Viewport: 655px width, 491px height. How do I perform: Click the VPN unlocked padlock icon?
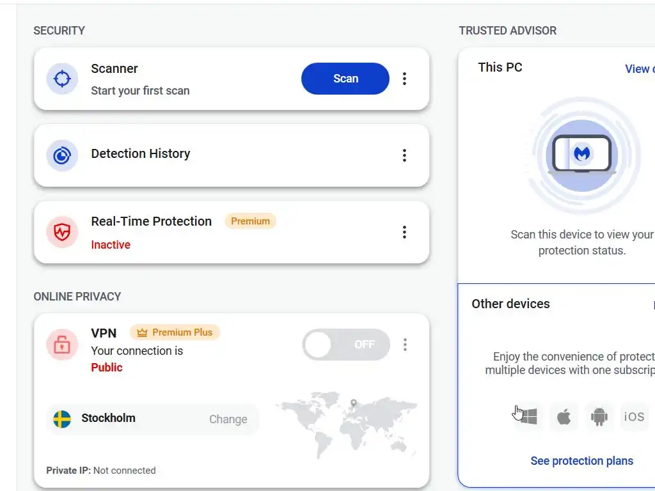tap(62, 345)
